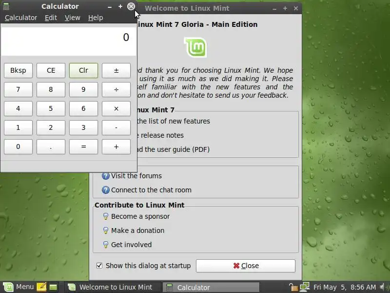
Task: Open the list of new features link
Action: [x=173, y=121]
